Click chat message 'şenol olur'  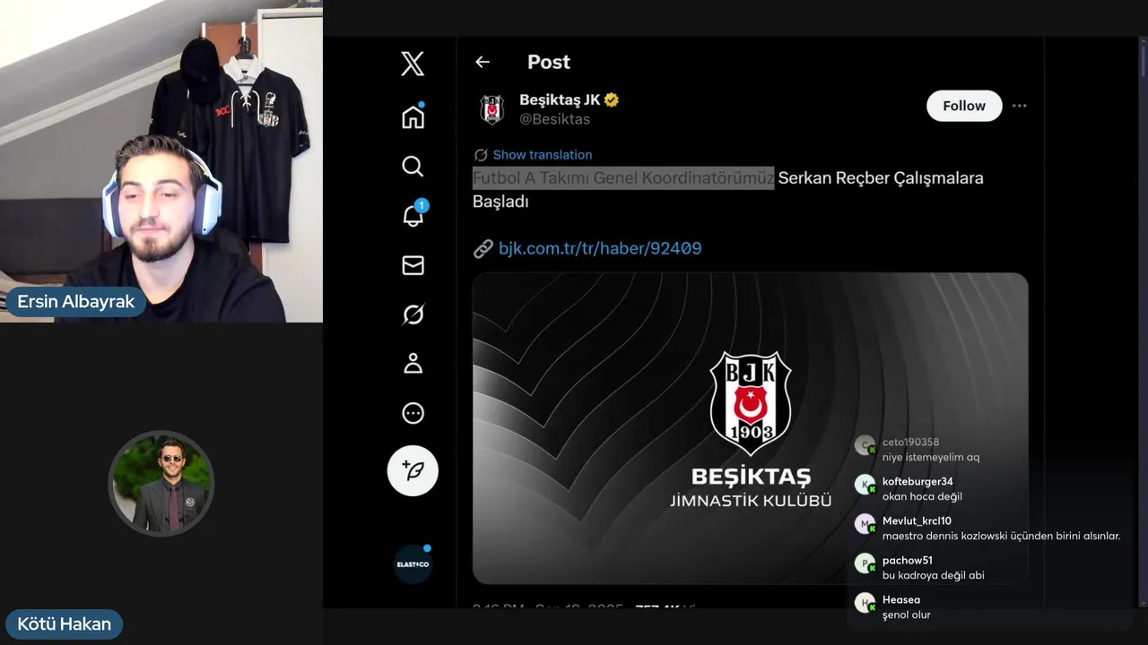907,615
